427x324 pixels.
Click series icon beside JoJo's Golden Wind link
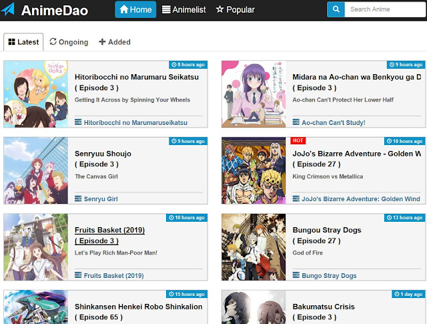(296, 198)
